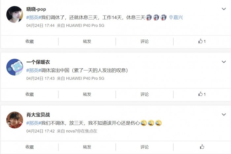The height and width of the screenshot is (154, 231).
Task: Open #那英# hashtag in 肖大宝贝战's post
Action: (x=34, y=123)
